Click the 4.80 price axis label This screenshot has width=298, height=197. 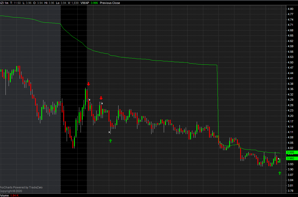coord(290,9)
